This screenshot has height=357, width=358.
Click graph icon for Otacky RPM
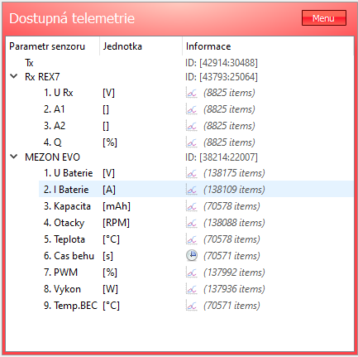192,223
